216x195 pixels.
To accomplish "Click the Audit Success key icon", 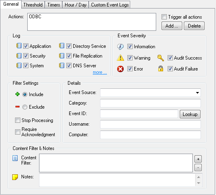I will tap(161, 58).
